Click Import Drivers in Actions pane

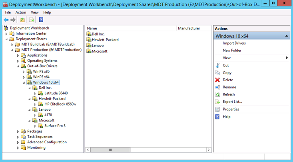point(234,43)
